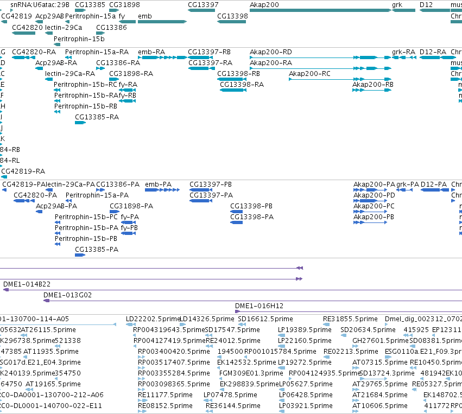Viewport: 462px width, 414px height.
Task: Click the Akap200-RA transcript
Action: (x=320, y=68)
